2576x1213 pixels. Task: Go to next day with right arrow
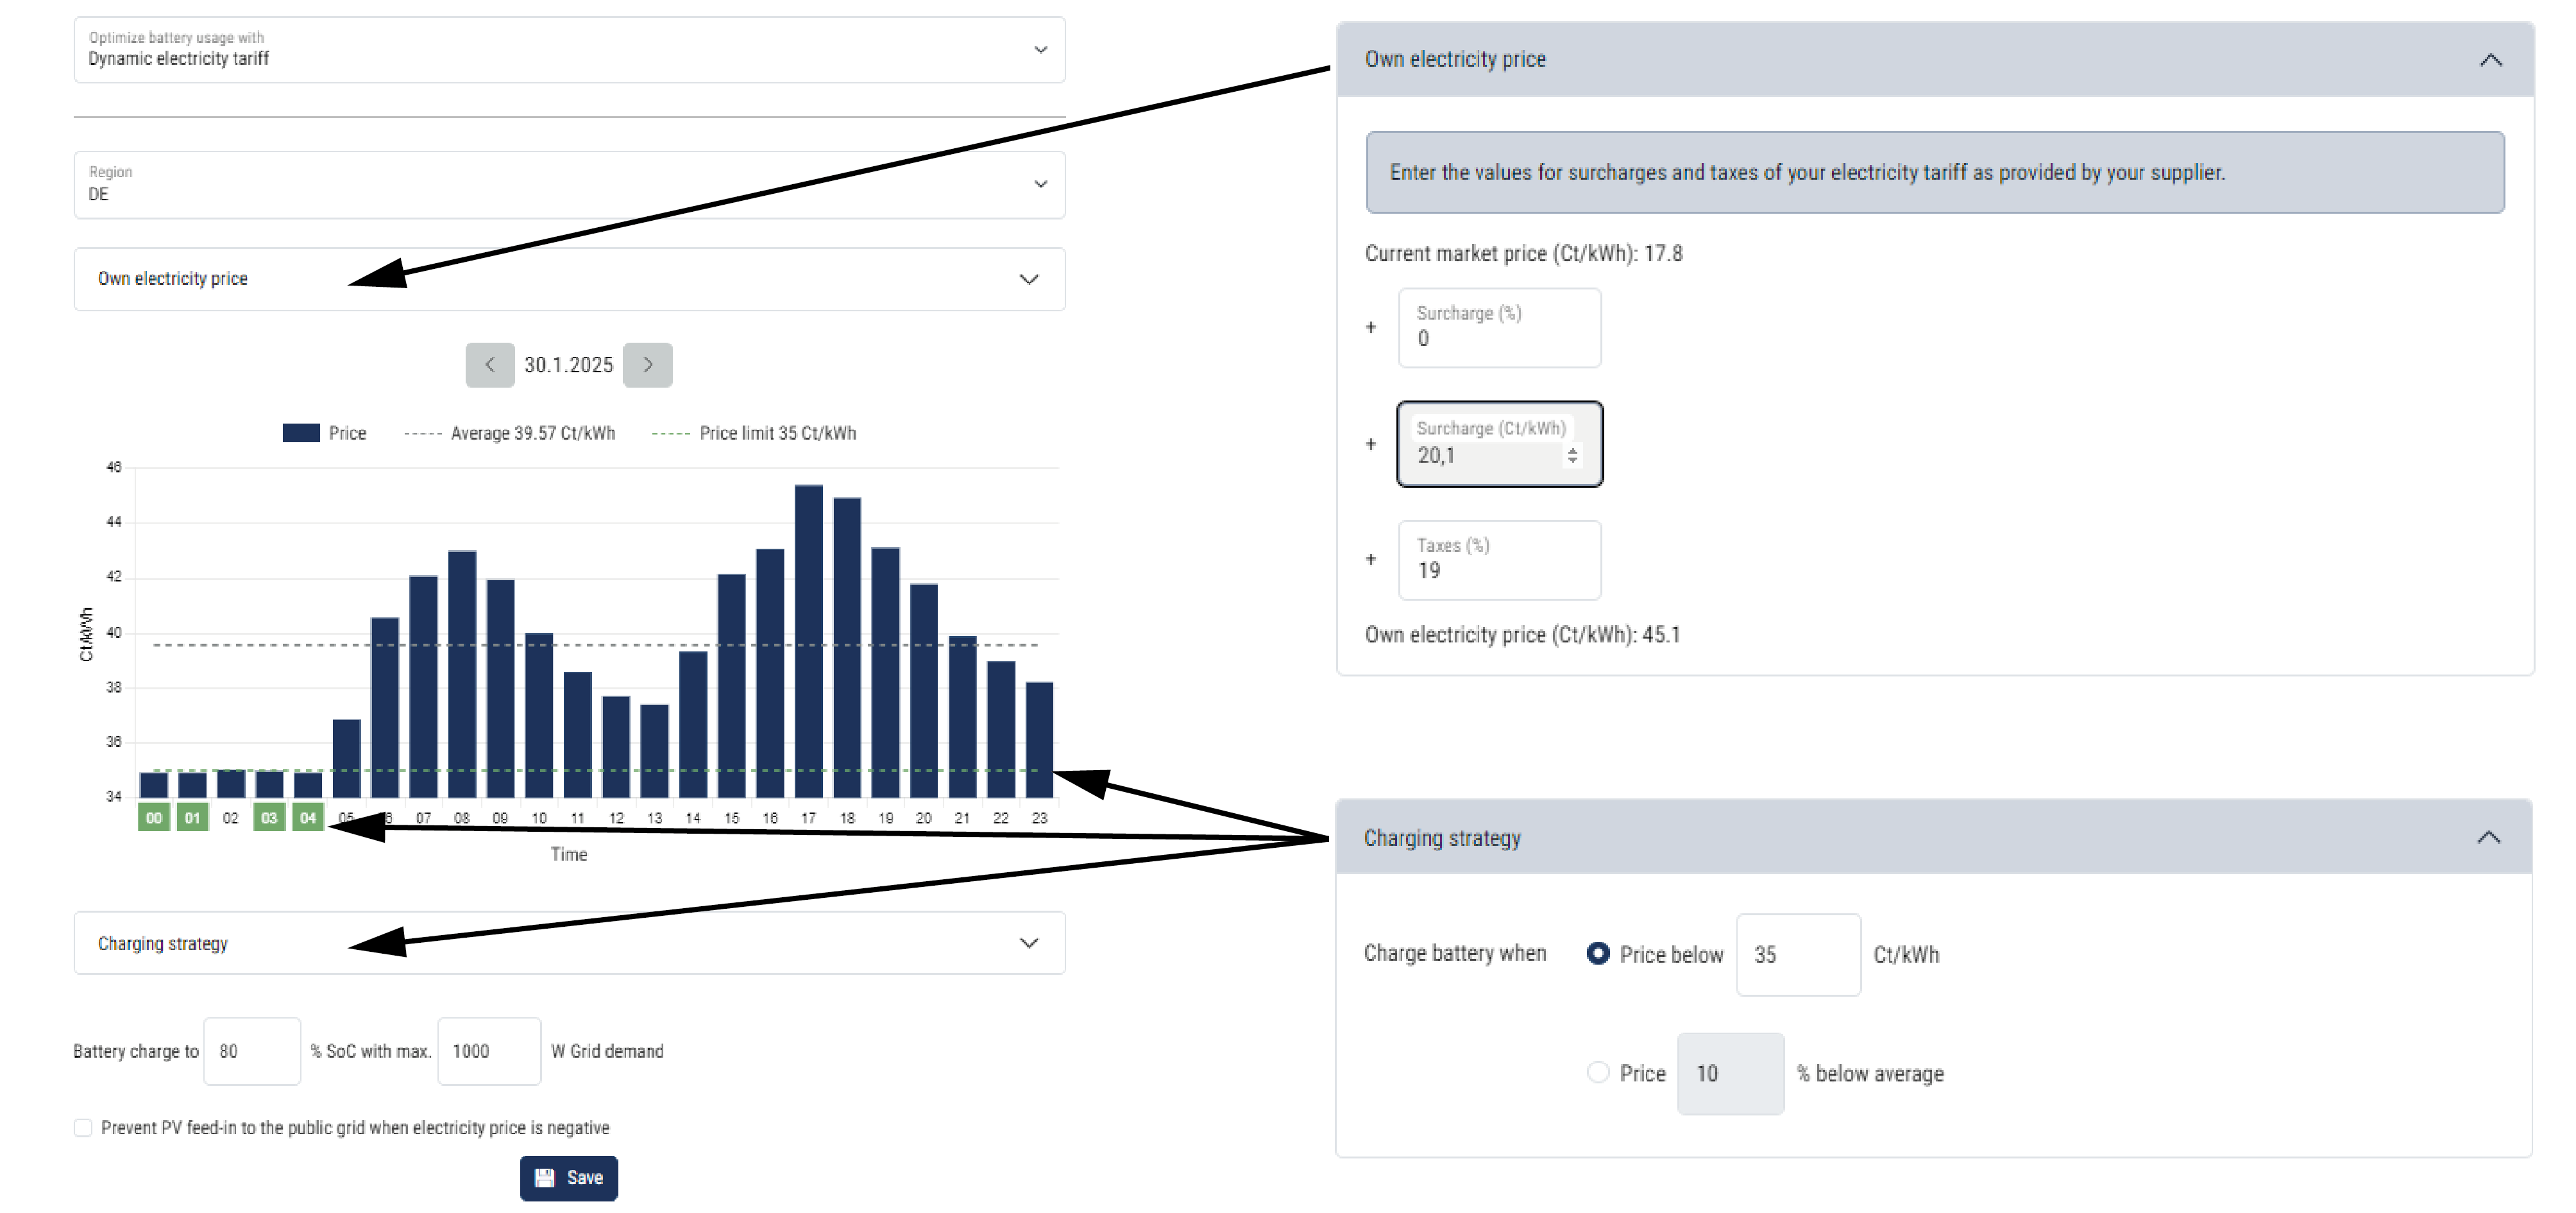pos(647,365)
